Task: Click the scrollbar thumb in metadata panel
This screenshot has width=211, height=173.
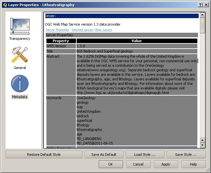Action: (x=202, y=26)
